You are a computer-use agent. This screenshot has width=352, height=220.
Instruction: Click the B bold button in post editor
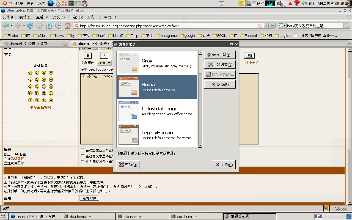88,56
